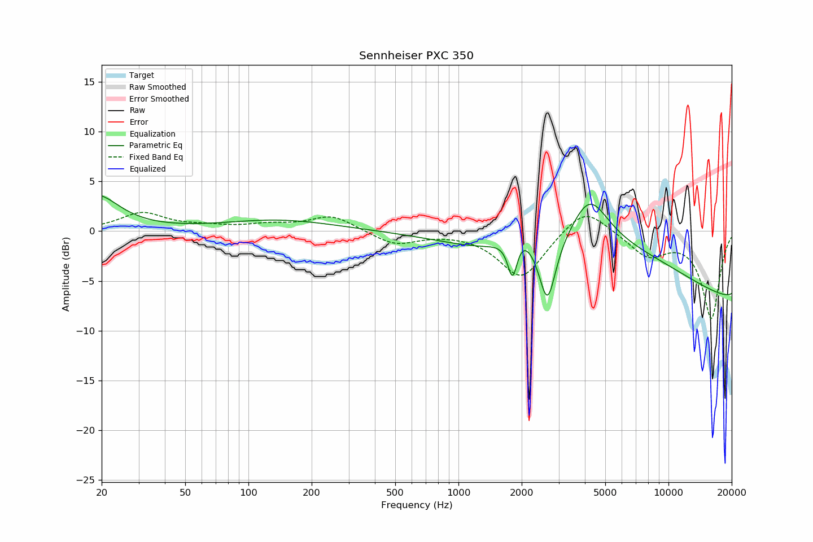Select the Target legend label

[x=142, y=75]
